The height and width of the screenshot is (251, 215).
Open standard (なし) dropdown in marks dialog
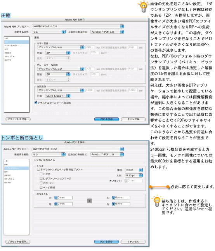pyautogui.click(x=49, y=154)
